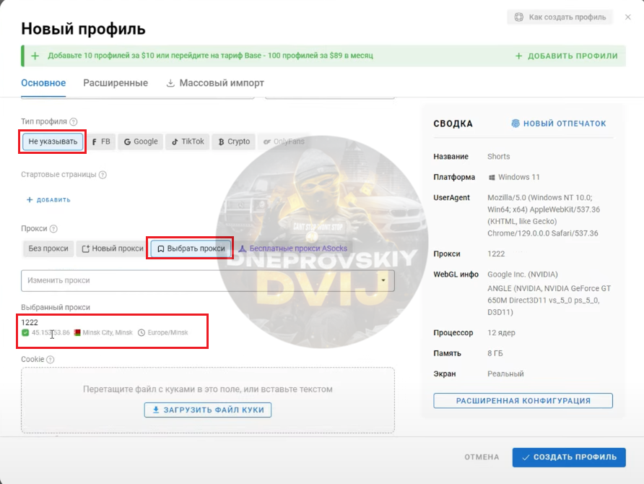This screenshot has height=484, width=644.
Task: Click the ЗАГРУЗИТЬ ФАЙЛ КУКИ button
Action: (208, 410)
